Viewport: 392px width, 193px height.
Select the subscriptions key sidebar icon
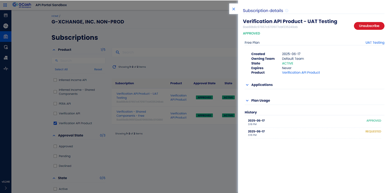[6, 37]
